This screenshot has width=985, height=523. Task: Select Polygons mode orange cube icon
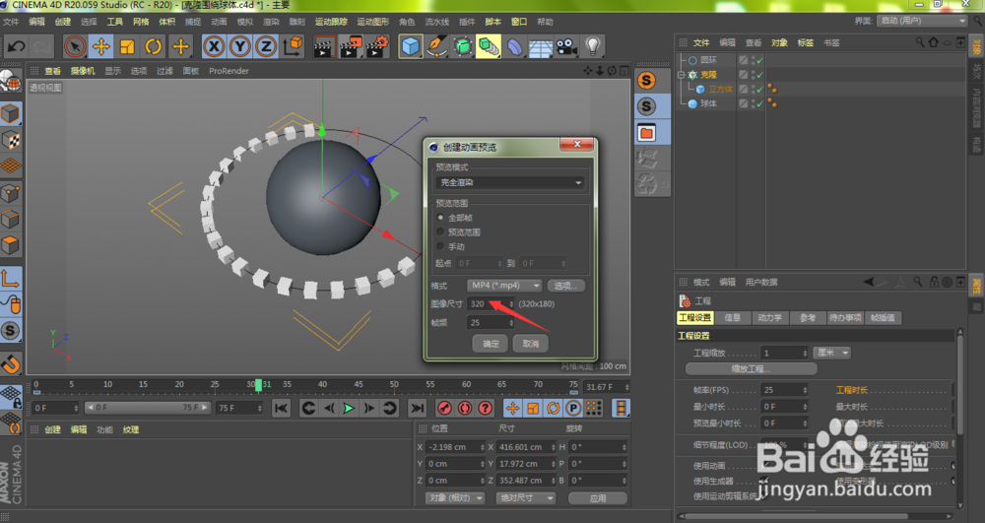(x=11, y=245)
